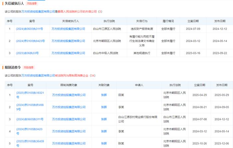Screen dimensions: 233x148
Task: Click the 违反财产报告制度 cell
Action: tap(142, 29)
